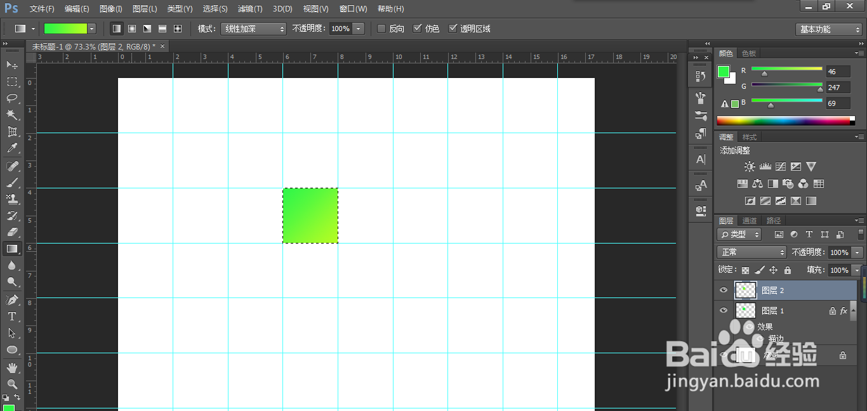The image size is (867, 411).
Task: Choose the Linear gradient style
Action: [x=117, y=29]
